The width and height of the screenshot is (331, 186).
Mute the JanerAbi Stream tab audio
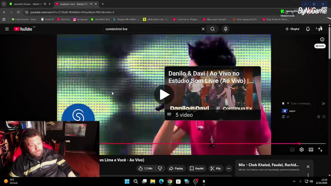click(45, 4)
